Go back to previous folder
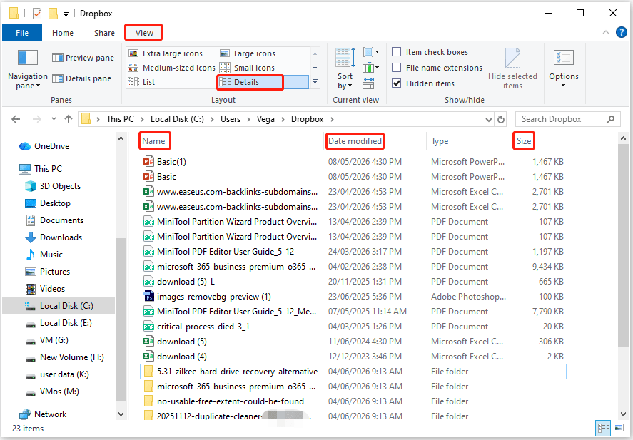 (16, 119)
